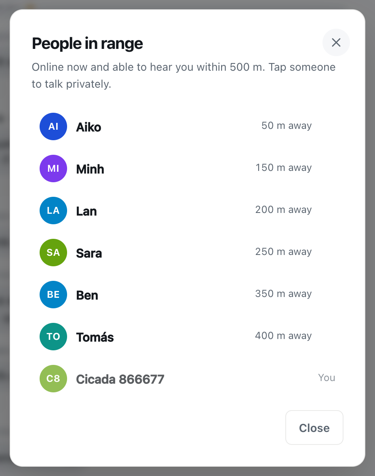This screenshot has height=476, width=375.
Task: Click the '250 m away' distance text
Action: 283,251
